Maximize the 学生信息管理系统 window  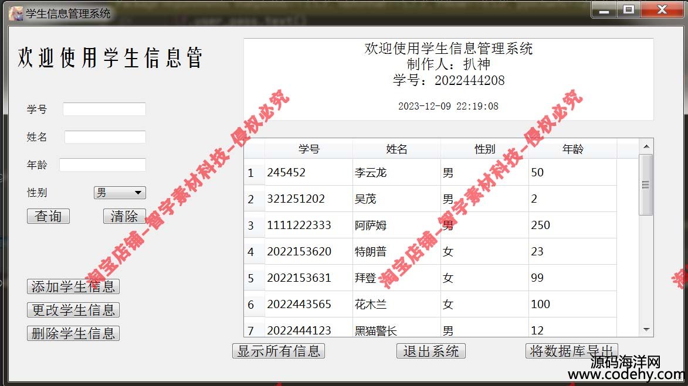point(629,9)
